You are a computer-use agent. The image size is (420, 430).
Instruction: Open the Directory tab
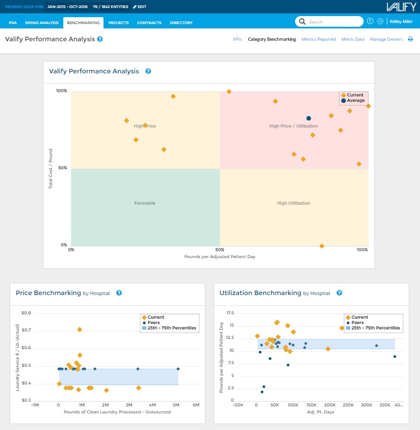[181, 23]
